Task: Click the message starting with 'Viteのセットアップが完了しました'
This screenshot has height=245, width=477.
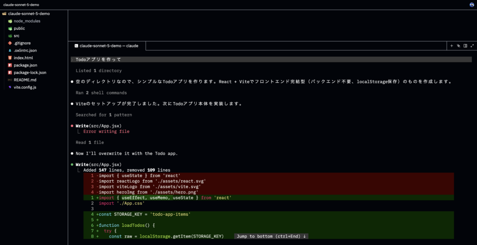Action: pos(159,104)
